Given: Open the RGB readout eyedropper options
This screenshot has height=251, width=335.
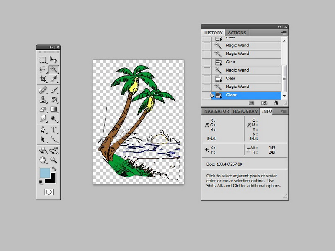Looking at the screenshot, I should point(206,125).
